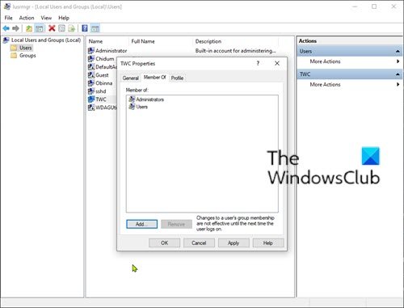Screen dimensions: 404x308
Task: Click the Add button
Action: pyautogui.click(x=141, y=224)
